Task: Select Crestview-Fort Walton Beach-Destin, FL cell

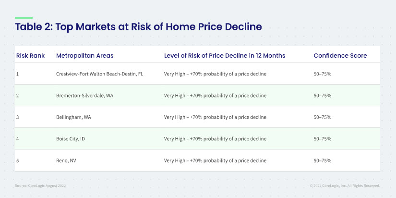Action: pos(99,74)
